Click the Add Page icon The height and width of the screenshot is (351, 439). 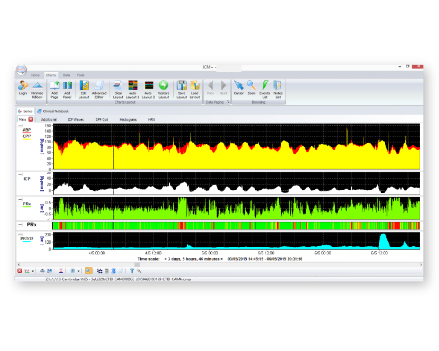pos(54,86)
